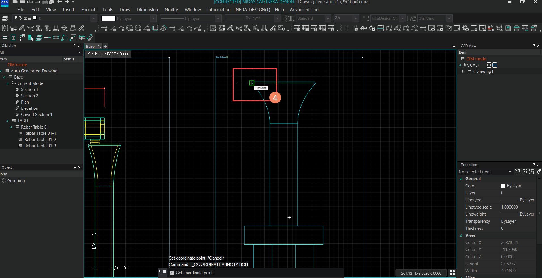Open the Dimension menu
Image resolution: width=542 pixels, height=278 pixels.
[147, 10]
